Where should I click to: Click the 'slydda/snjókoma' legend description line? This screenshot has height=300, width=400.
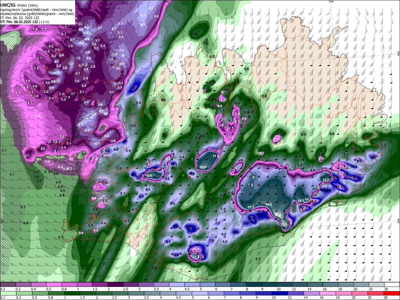point(37,14)
